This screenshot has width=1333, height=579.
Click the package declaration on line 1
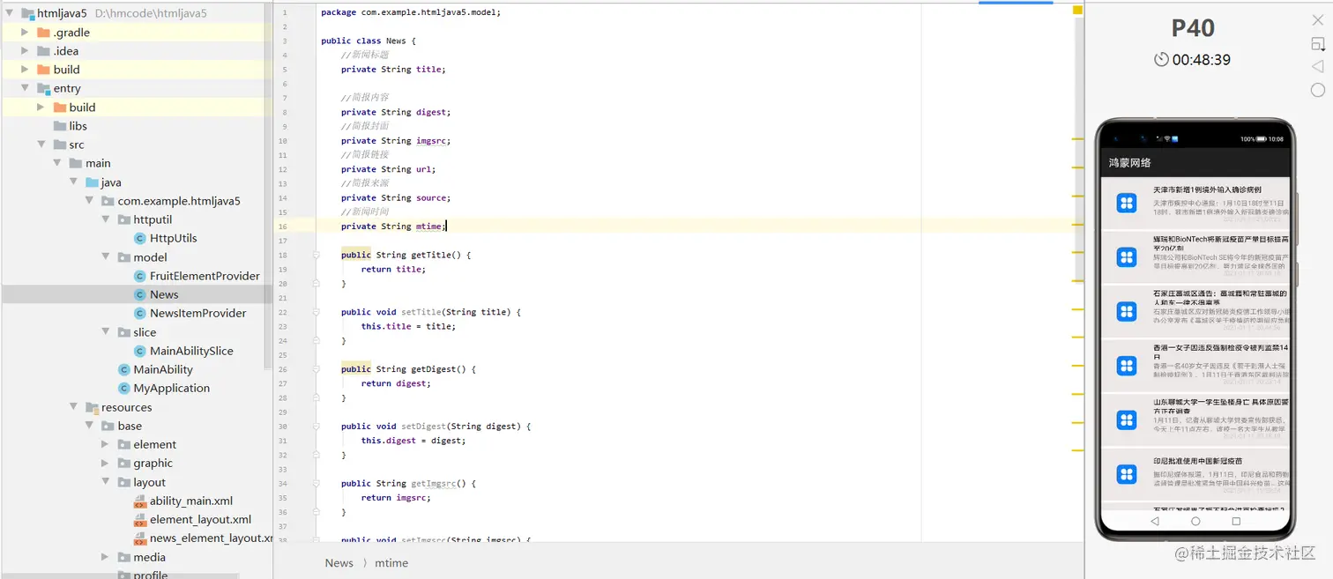click(x=411, y=12)
